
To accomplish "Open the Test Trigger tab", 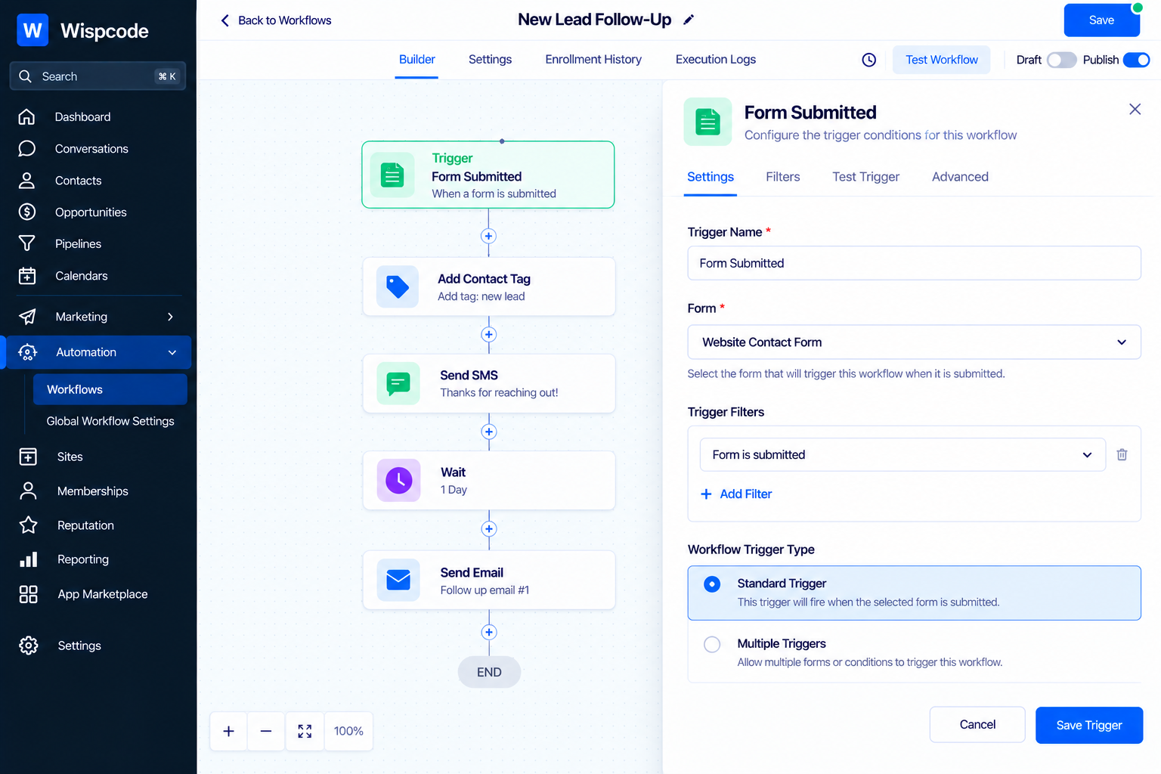I will coord(865,177).
